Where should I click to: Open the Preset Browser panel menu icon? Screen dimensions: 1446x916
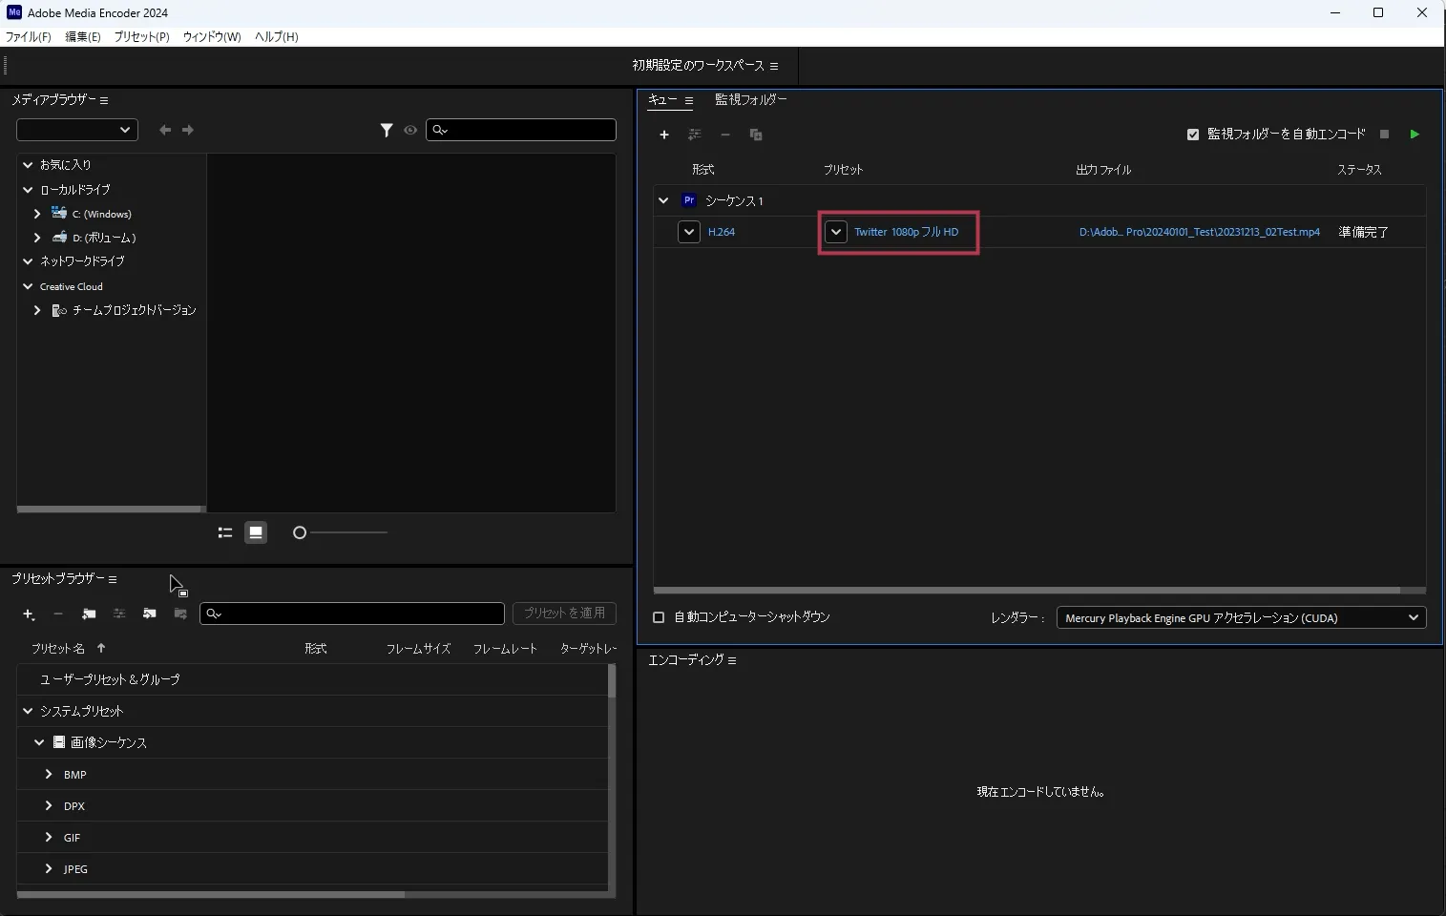click(x=113, y=579)
